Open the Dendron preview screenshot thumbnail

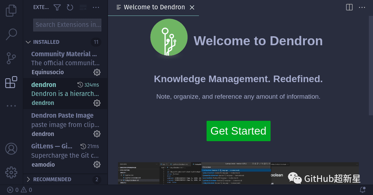[238, 173]
